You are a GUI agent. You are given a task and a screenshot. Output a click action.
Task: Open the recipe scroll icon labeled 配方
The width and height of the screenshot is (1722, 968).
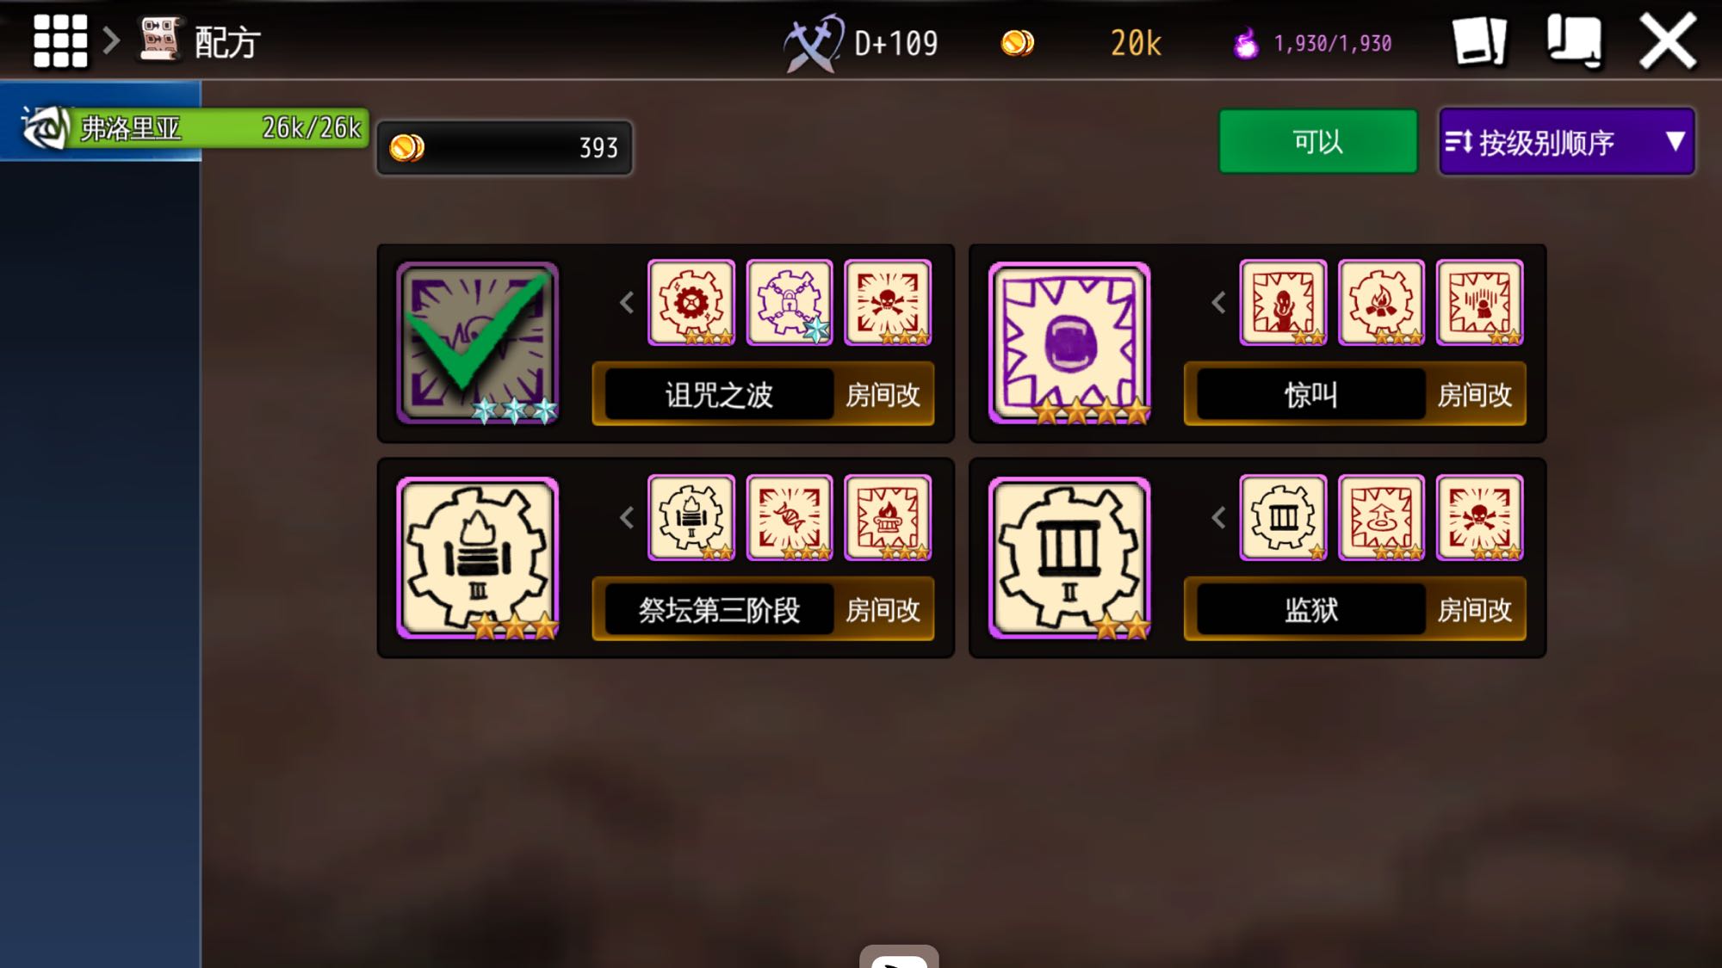point(160,40)
